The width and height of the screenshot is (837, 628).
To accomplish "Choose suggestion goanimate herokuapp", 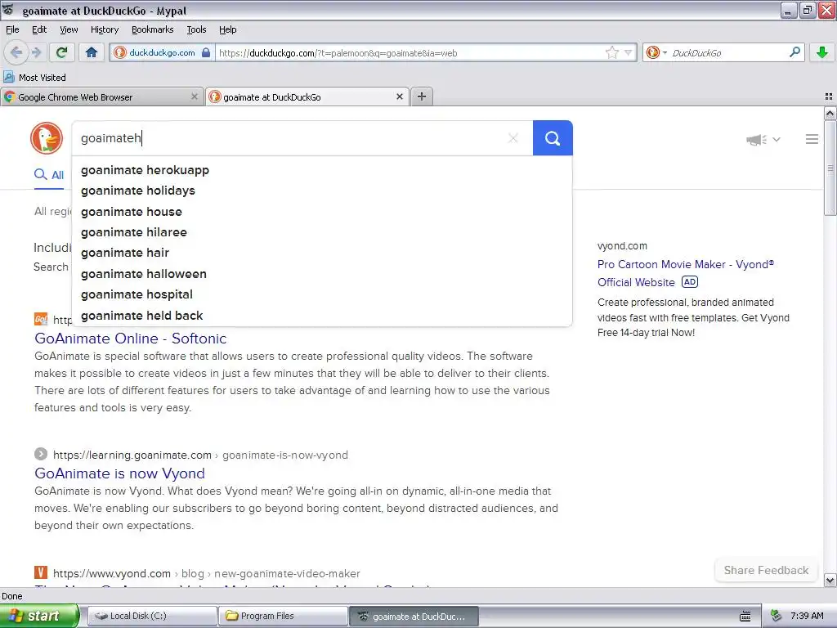I will click(322, 170).
